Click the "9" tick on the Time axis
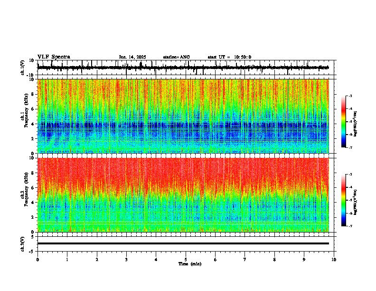Image resolution: width=376 pixels, height=291 pixels. click(304, 260)
